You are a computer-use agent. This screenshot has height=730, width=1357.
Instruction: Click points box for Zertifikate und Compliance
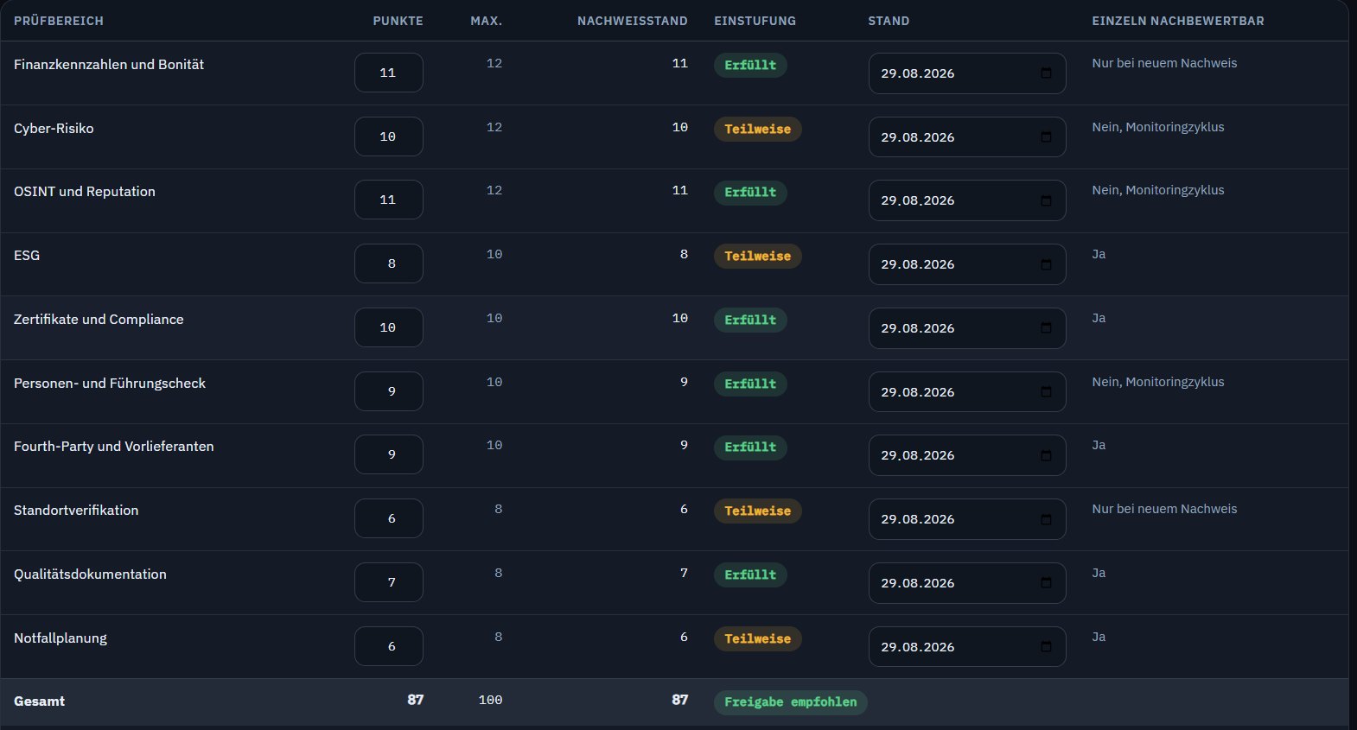point(389,327)
